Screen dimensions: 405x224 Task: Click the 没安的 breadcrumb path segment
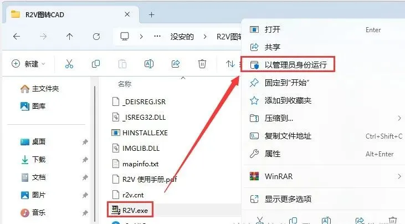coord(182,37)
